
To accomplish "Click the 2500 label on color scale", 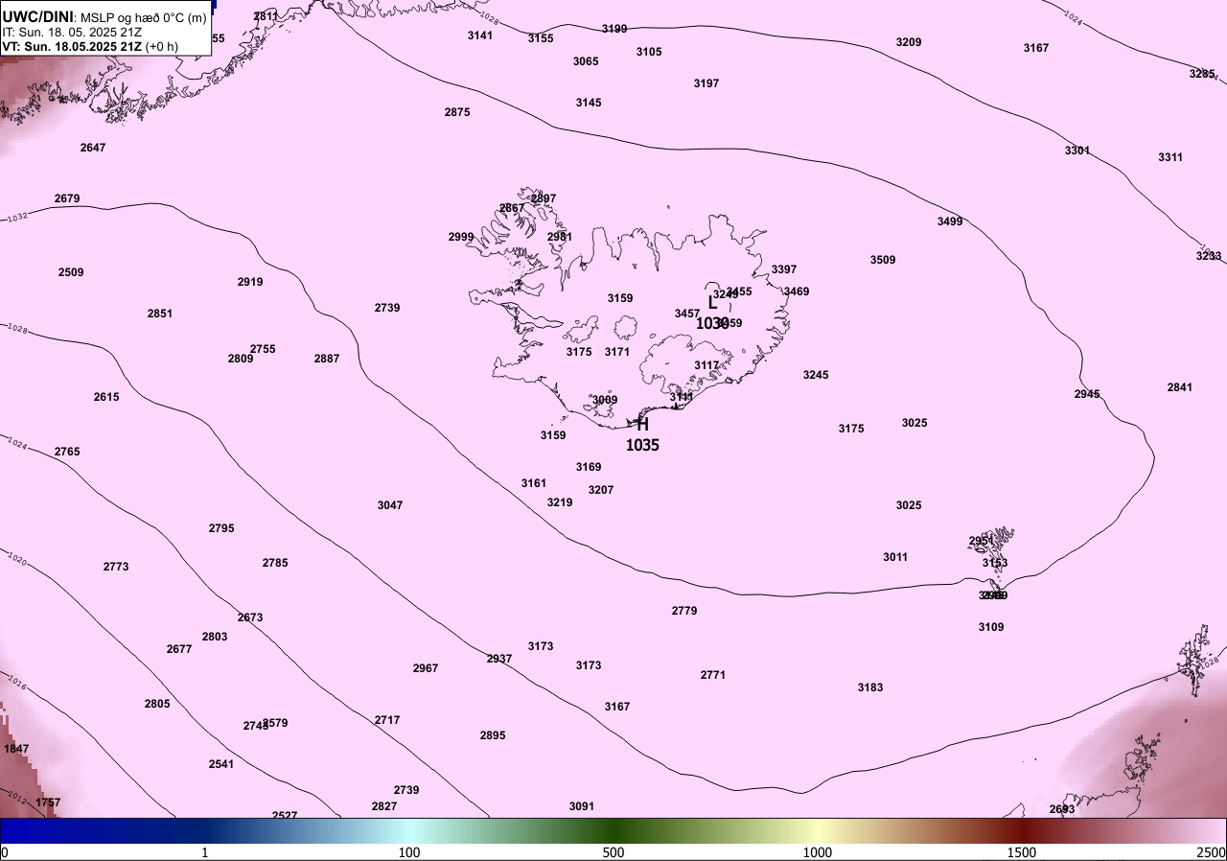I will tap(1212, 852).
